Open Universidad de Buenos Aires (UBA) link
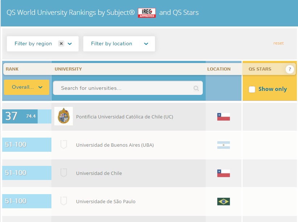Screen dimensions: 298x222 pyautogui.click(x=115, y=145)
